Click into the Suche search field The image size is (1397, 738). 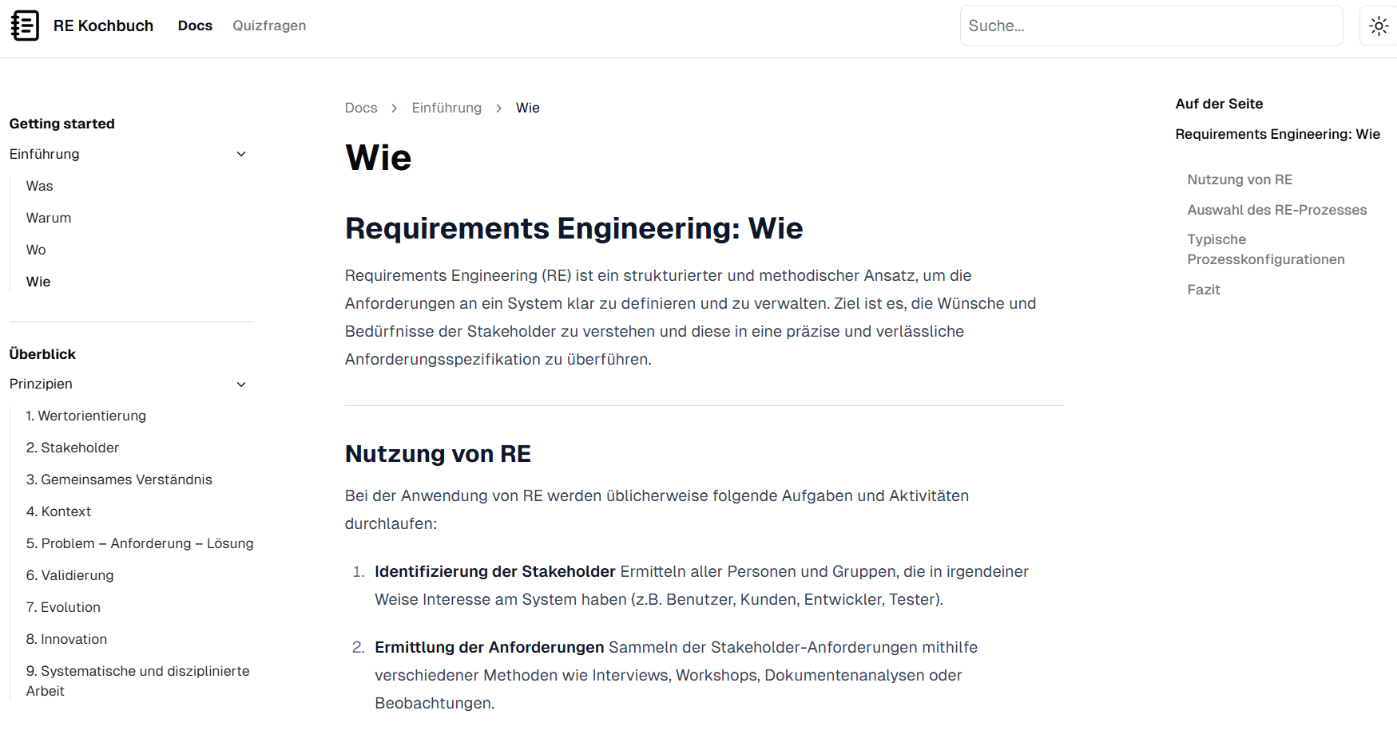point(1151,26)
